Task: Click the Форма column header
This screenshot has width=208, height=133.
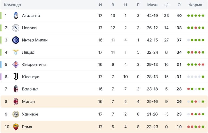Action: coord(196,5)
